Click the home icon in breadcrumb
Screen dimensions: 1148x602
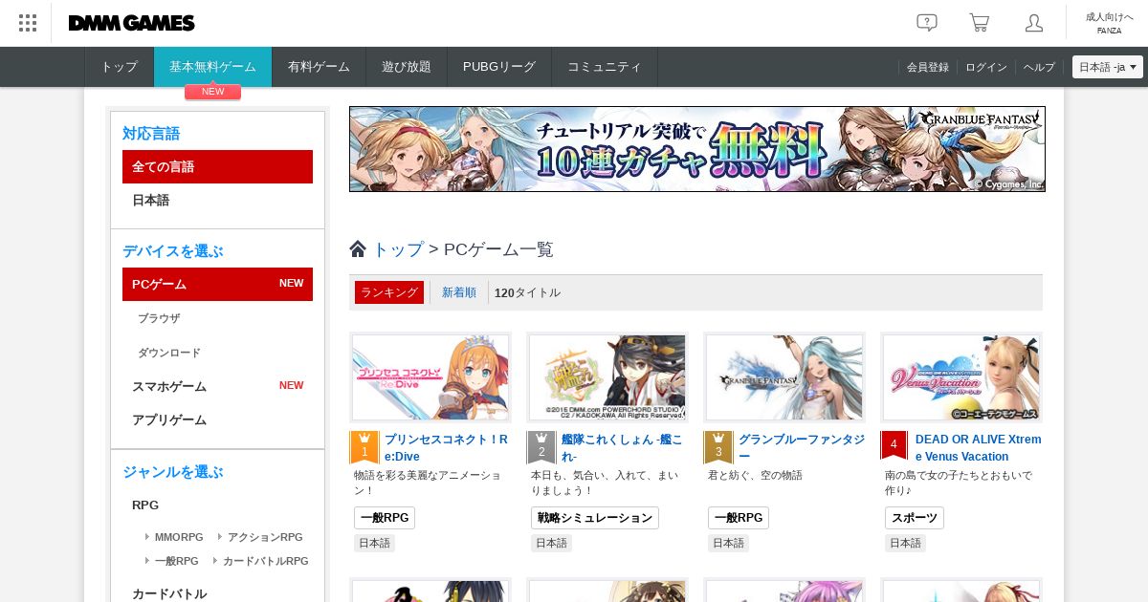pyautogui.click(x=358, y=248)
